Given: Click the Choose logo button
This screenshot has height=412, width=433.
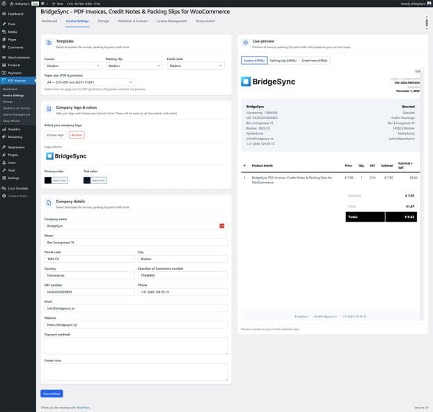Looking at the screenshot, I should 55,135.
